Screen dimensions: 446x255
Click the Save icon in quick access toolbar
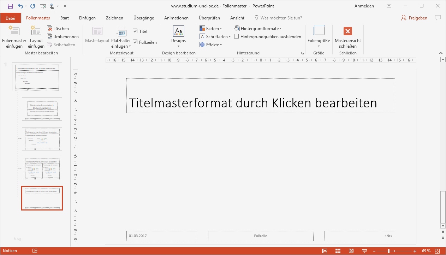point(10,6)
